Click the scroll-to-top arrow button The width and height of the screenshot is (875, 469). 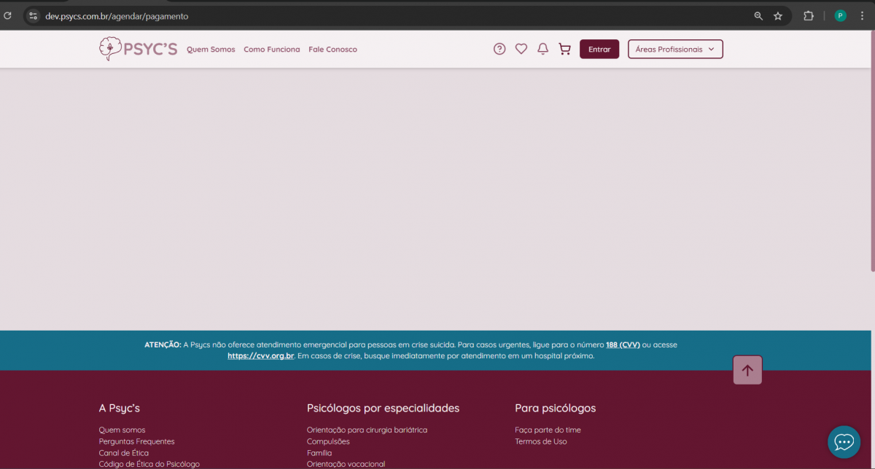(747, 370)
